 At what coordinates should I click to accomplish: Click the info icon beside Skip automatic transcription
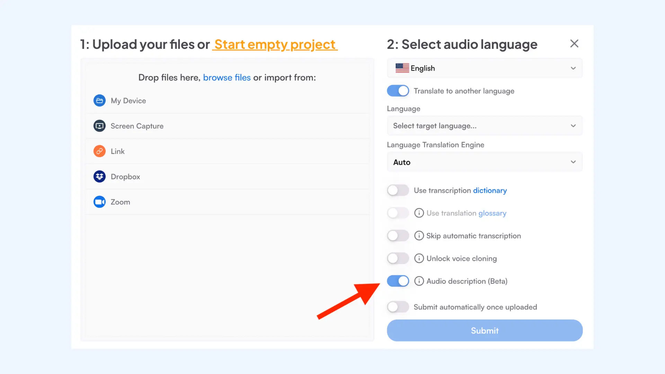[419, 236]
